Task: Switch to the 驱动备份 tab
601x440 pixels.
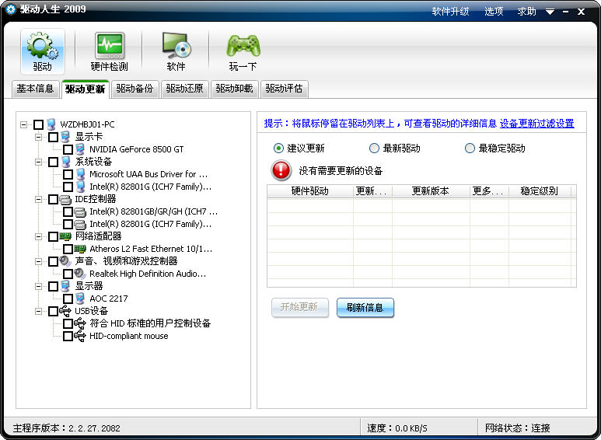Action: [x=135, y=89]
